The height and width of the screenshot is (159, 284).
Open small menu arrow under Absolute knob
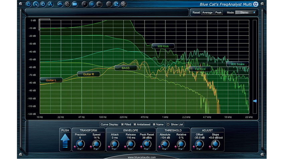click(x=165, y=149)
